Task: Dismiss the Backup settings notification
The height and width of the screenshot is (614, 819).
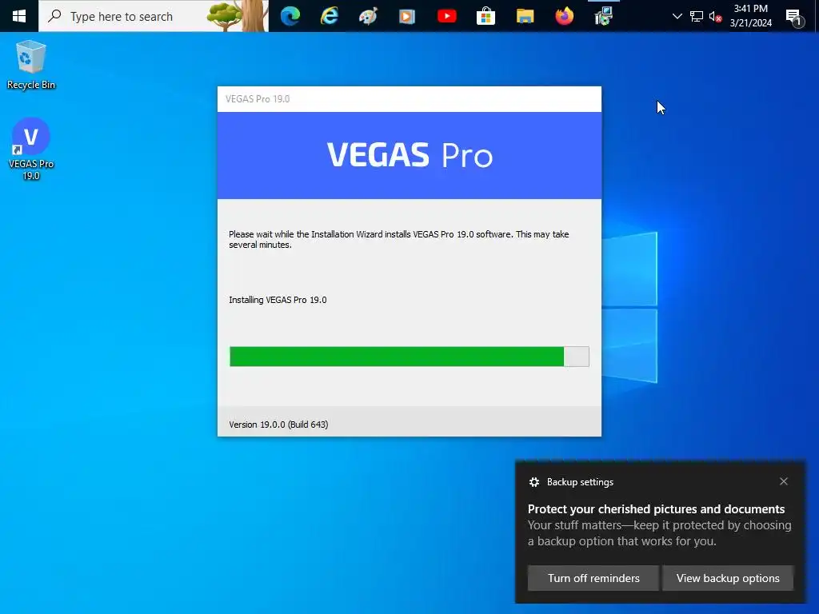Action: [x=784, y=481]
